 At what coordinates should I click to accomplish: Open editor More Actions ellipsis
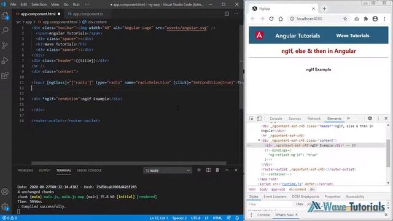(x=236, y=14)
